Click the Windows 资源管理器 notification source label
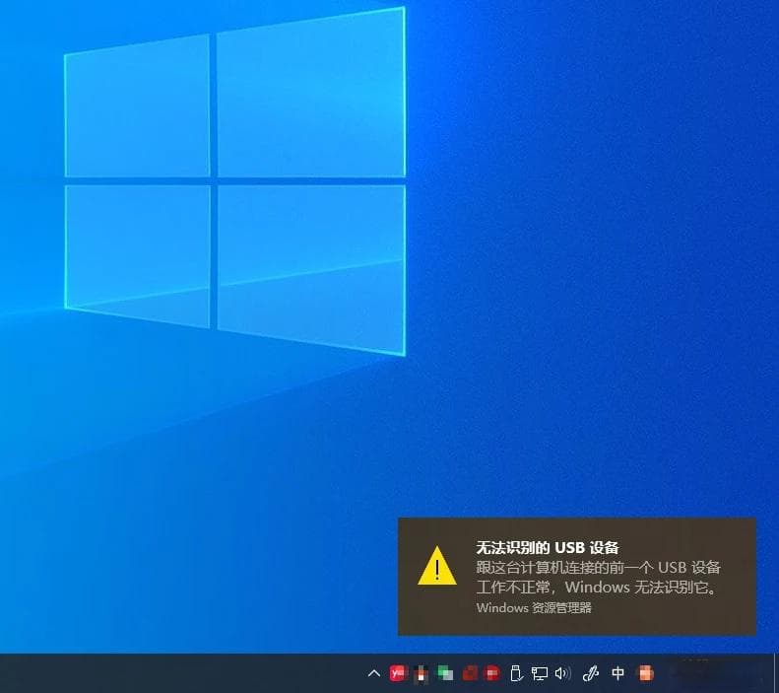This screenshot has width=779, height=693. click(534, 607)
